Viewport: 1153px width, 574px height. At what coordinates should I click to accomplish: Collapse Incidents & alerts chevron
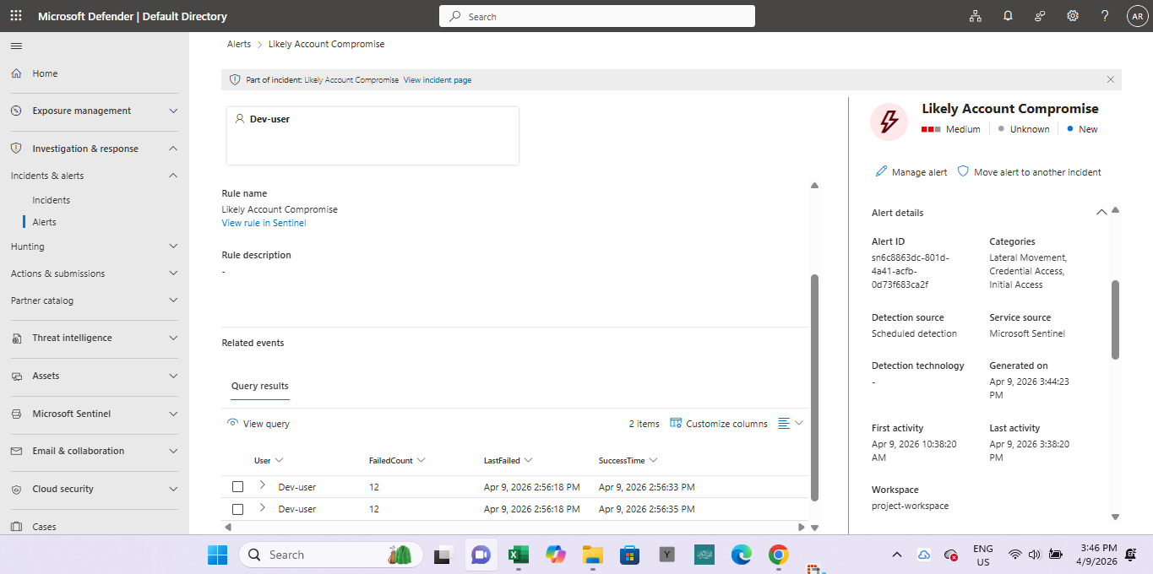pos(173,176)
